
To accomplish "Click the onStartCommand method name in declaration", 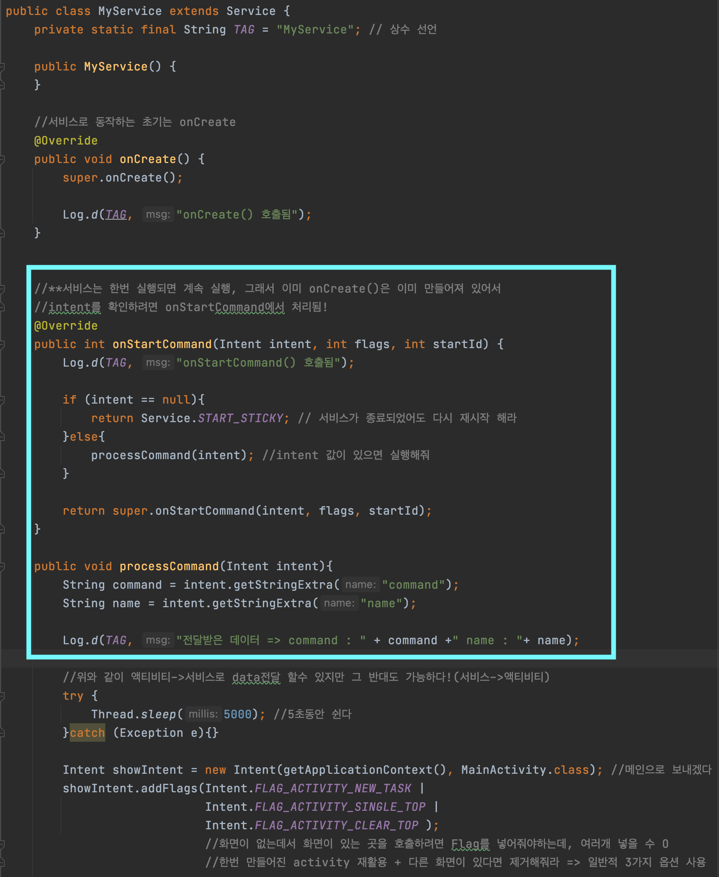I will pos(162,344).
